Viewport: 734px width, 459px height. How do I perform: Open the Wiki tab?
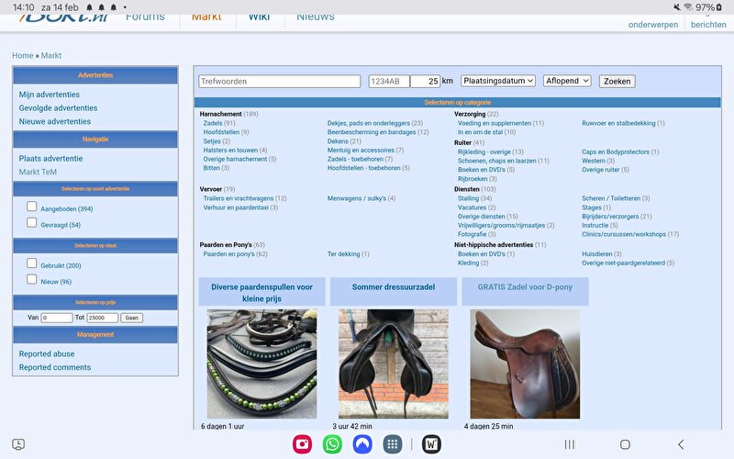pos(259,17)
